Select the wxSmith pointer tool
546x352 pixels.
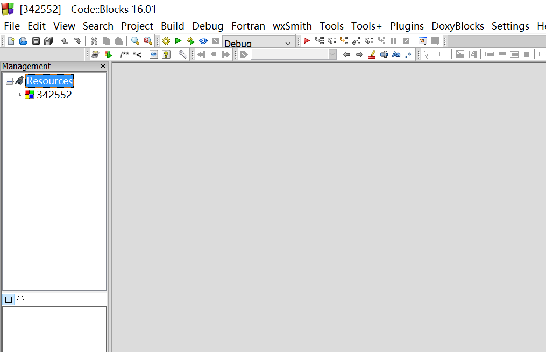[x=426, y=54]
